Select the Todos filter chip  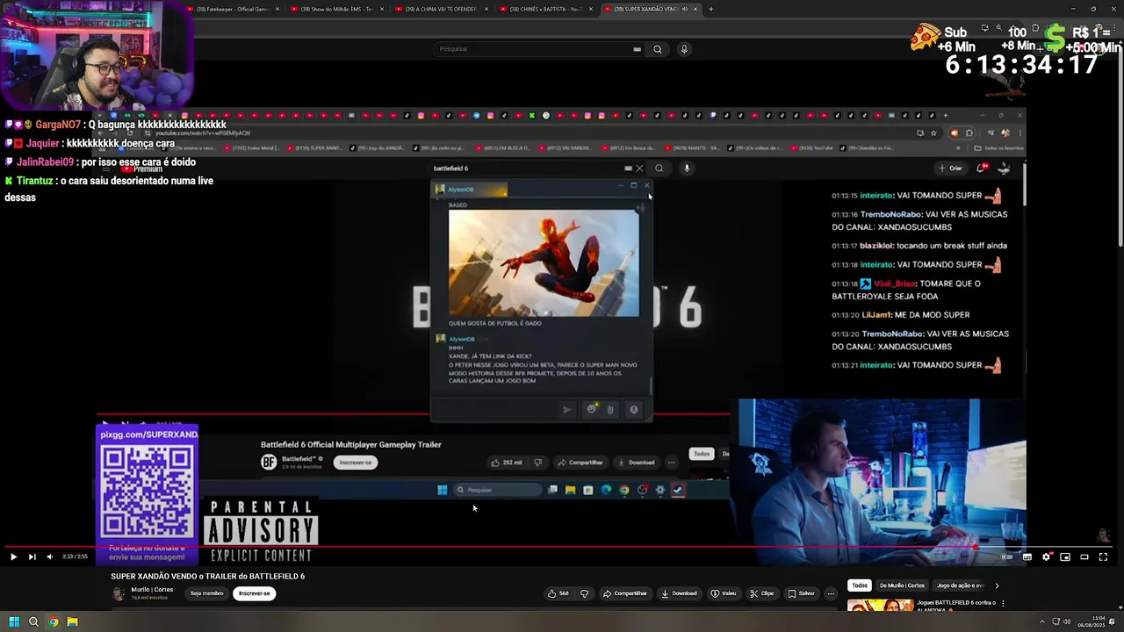click(860, 585)
